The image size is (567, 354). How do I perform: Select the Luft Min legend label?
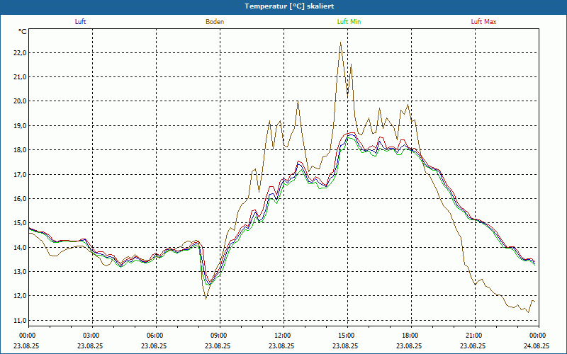(x=349, y=22)
